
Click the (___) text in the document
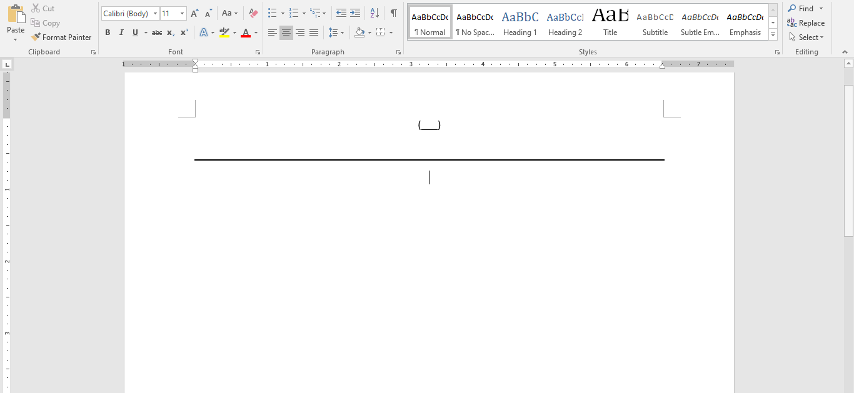click(x=430, y=125)
